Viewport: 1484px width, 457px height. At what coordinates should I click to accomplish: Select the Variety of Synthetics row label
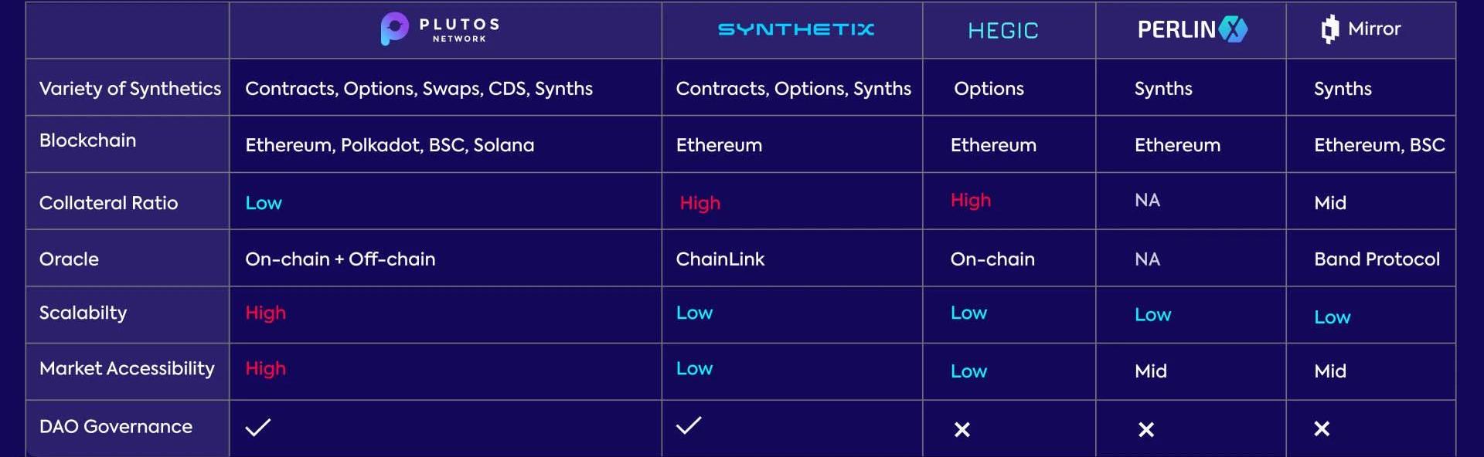130,89
